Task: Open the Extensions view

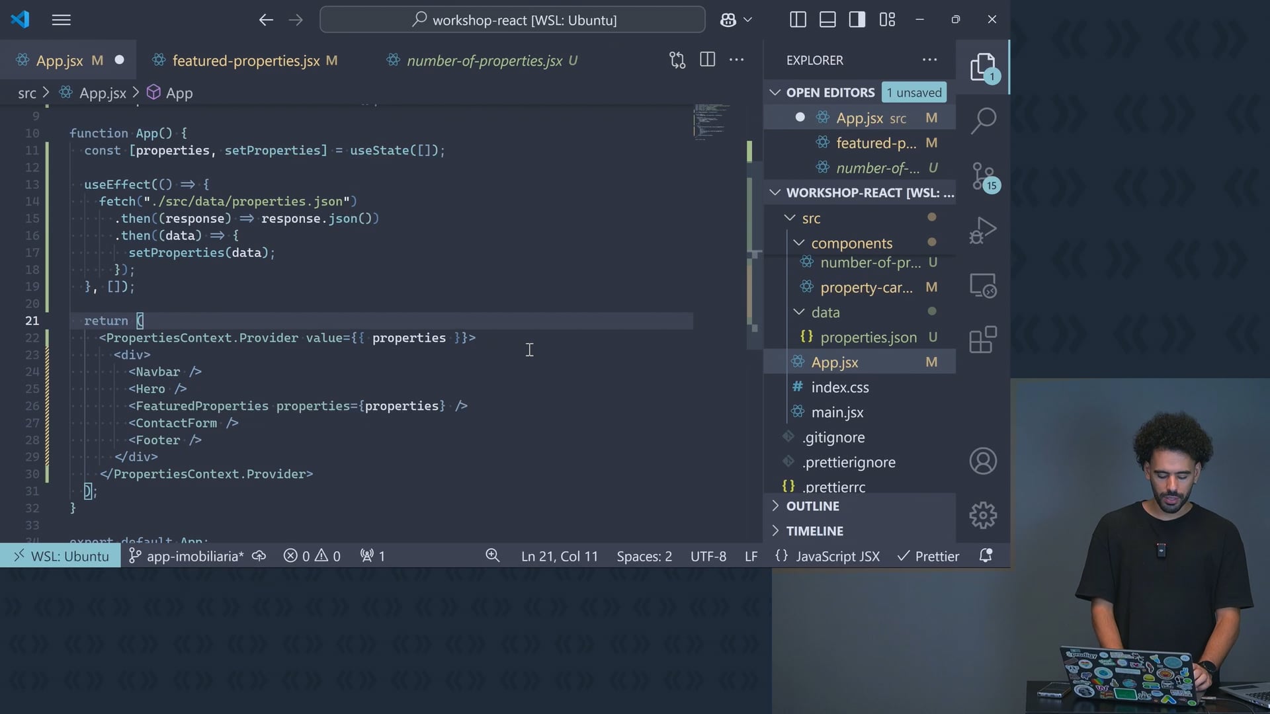Action: (983, 340)
